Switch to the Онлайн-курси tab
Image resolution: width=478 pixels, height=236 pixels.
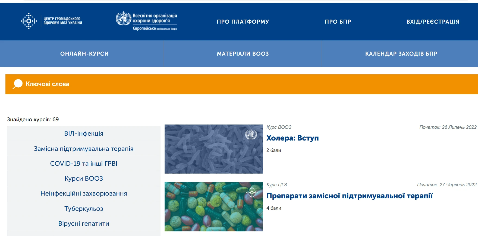point(82,54)
